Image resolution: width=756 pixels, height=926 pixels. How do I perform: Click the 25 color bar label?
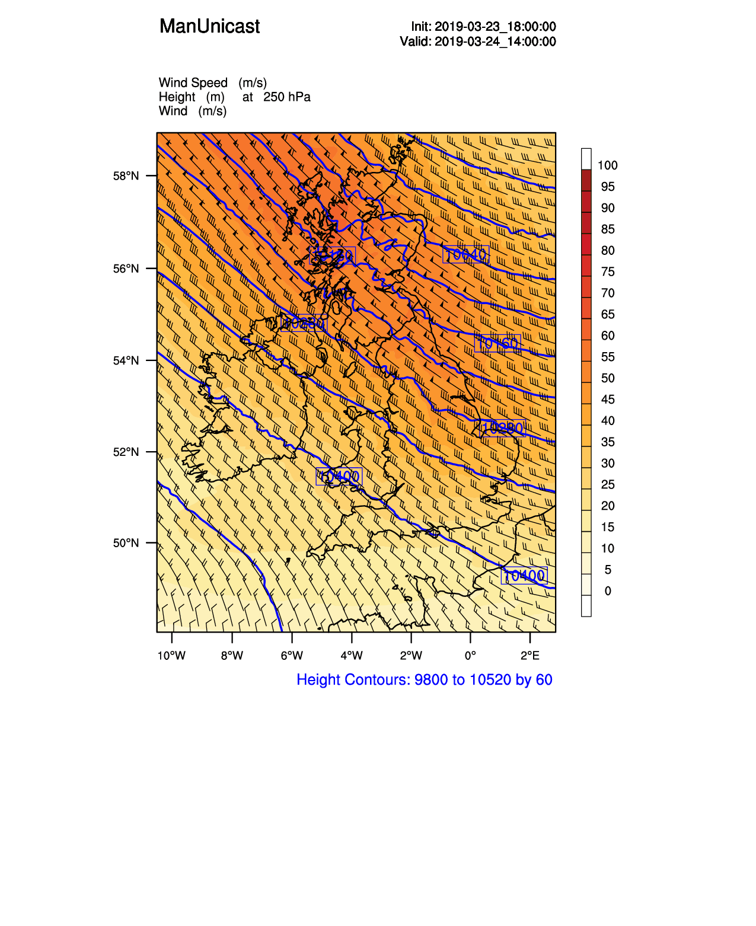click(608, 485)
